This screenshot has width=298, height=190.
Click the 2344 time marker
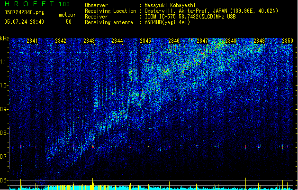click(117, 40)
